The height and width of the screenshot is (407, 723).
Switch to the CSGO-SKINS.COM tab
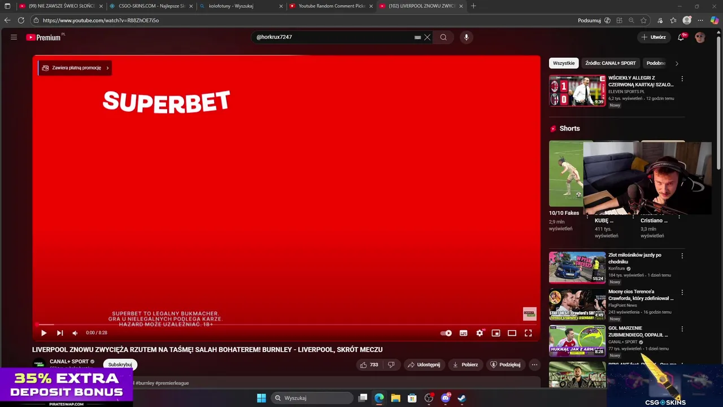(x=151, y=6)
